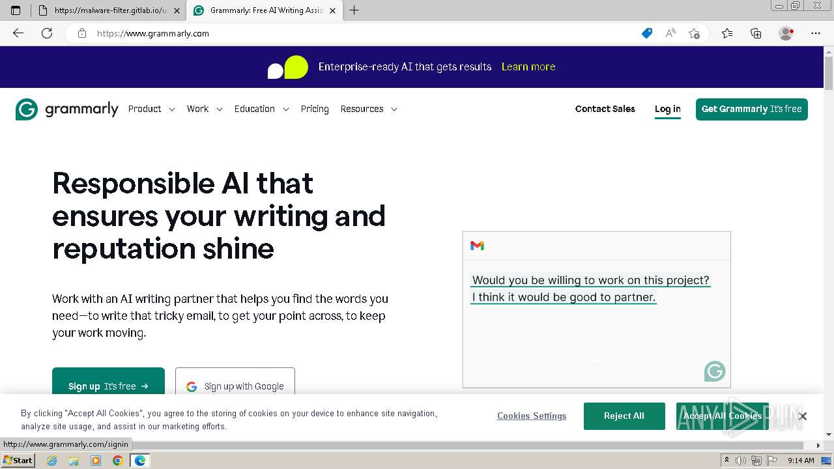Click the taskbar clock 9:14 AM
The width and height of the screenshot is (834, 469).
pos(801,461)
